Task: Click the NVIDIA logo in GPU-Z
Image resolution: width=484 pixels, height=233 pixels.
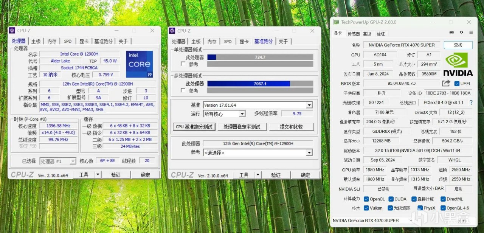Action: click(458, 64)
